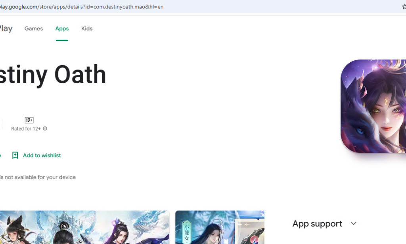
Task: Expand the App support section
Action: [x=317, y=223]
